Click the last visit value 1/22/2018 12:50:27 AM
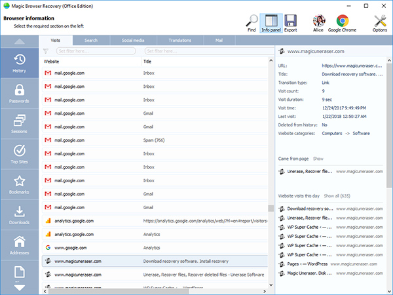Image resolution: width=393 pixels, height=295 pixels. (344, 117)
